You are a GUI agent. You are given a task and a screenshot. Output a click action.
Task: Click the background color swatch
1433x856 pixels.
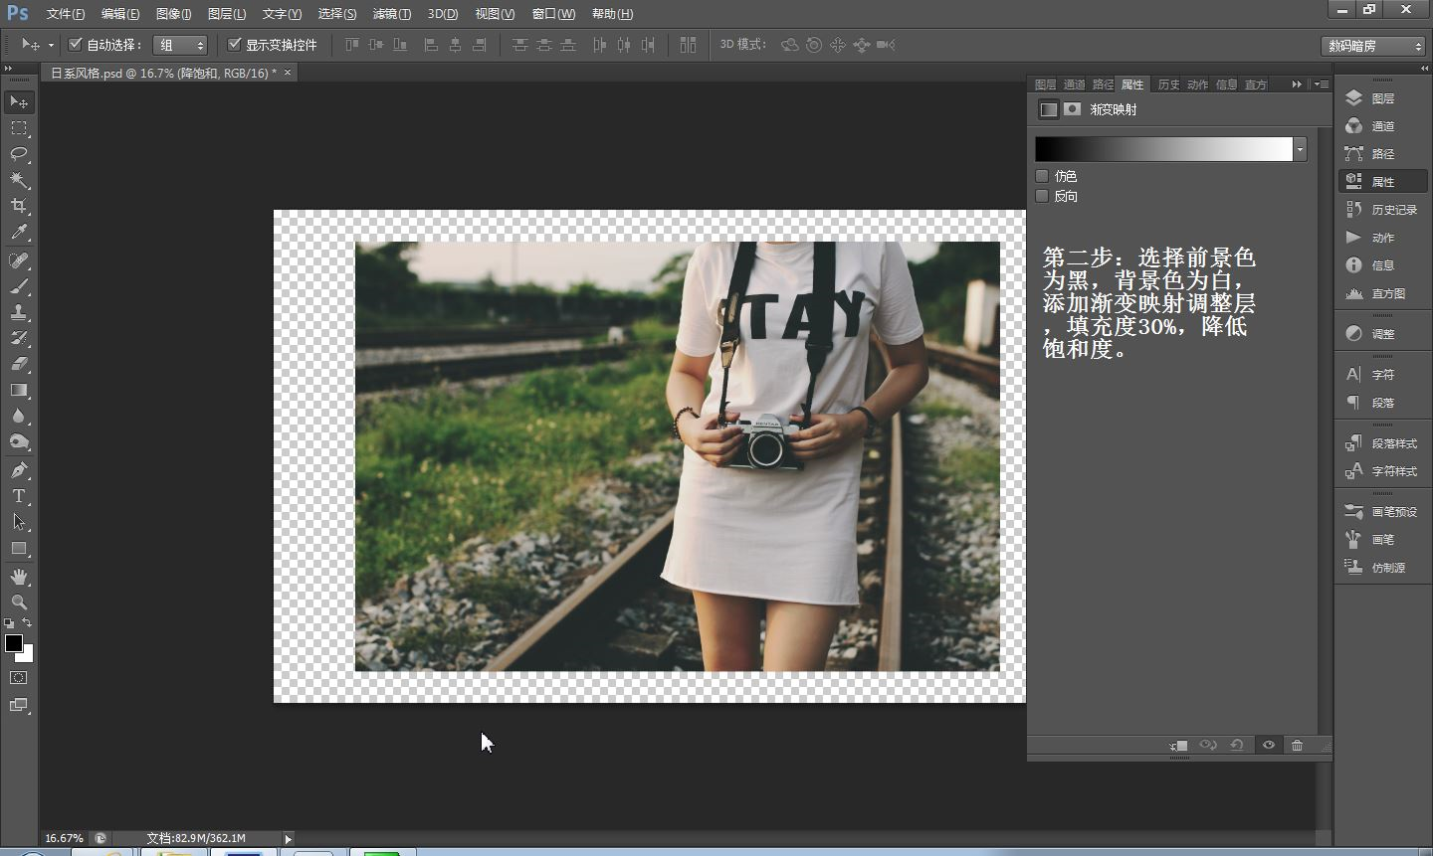pos(28,656)
